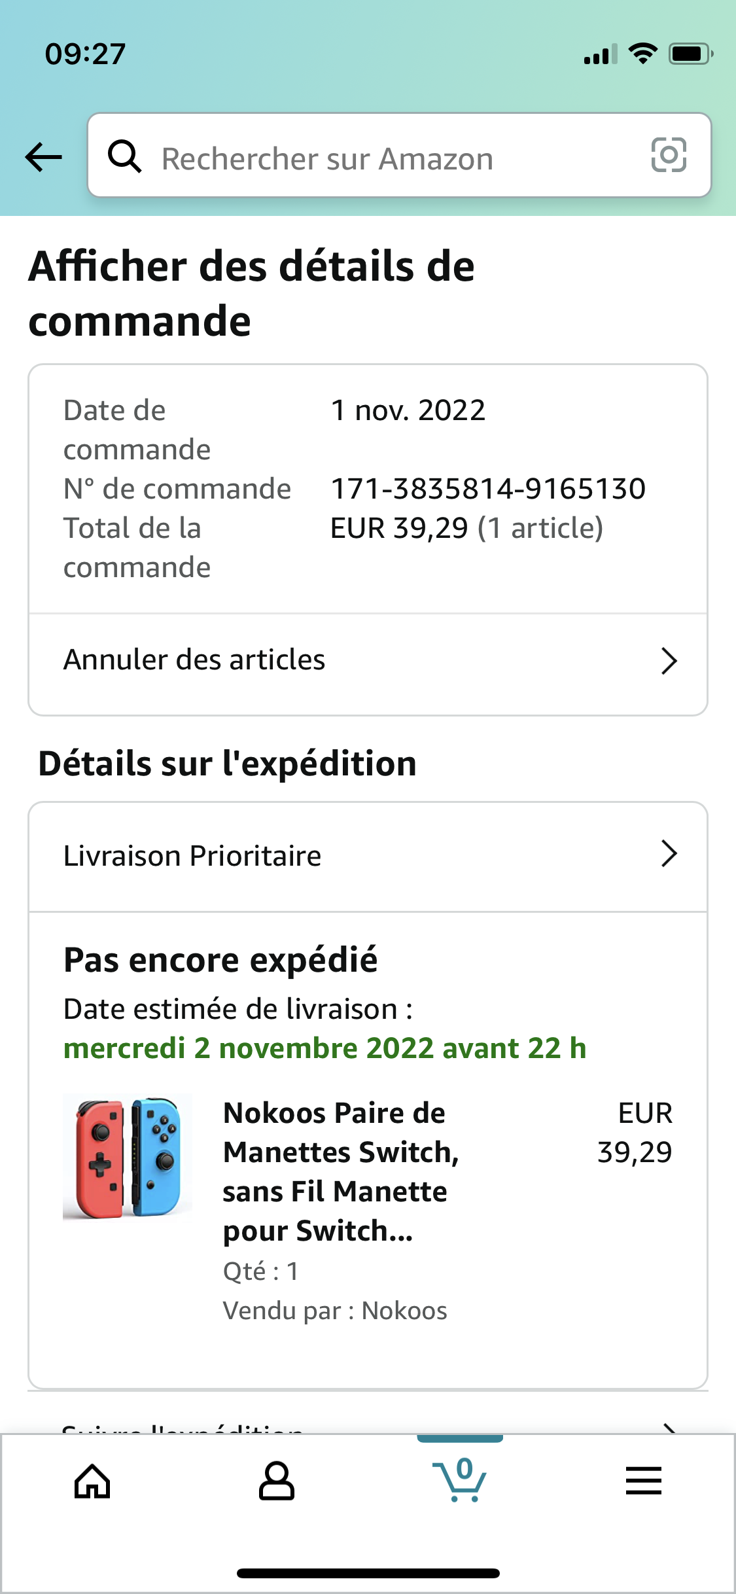The height and width of the screenshot is (1594, 736).
Task: Expand the Livraison Prioritaire chevron
Action: (669, 854)
